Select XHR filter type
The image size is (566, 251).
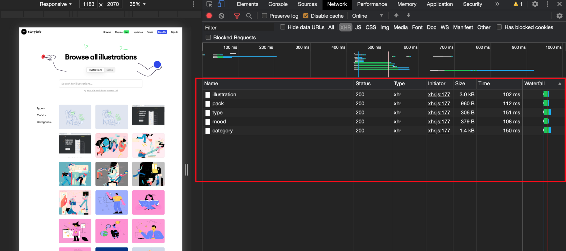(x=345, y=27)
